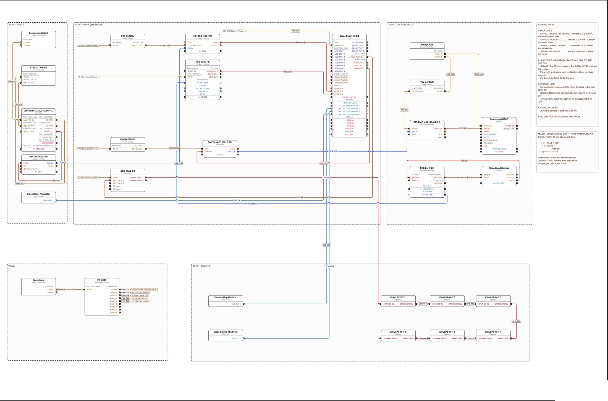This screenshot has height=401, width=608.
Task: Click the HD-001 cable tag
Action: [465, 160]
